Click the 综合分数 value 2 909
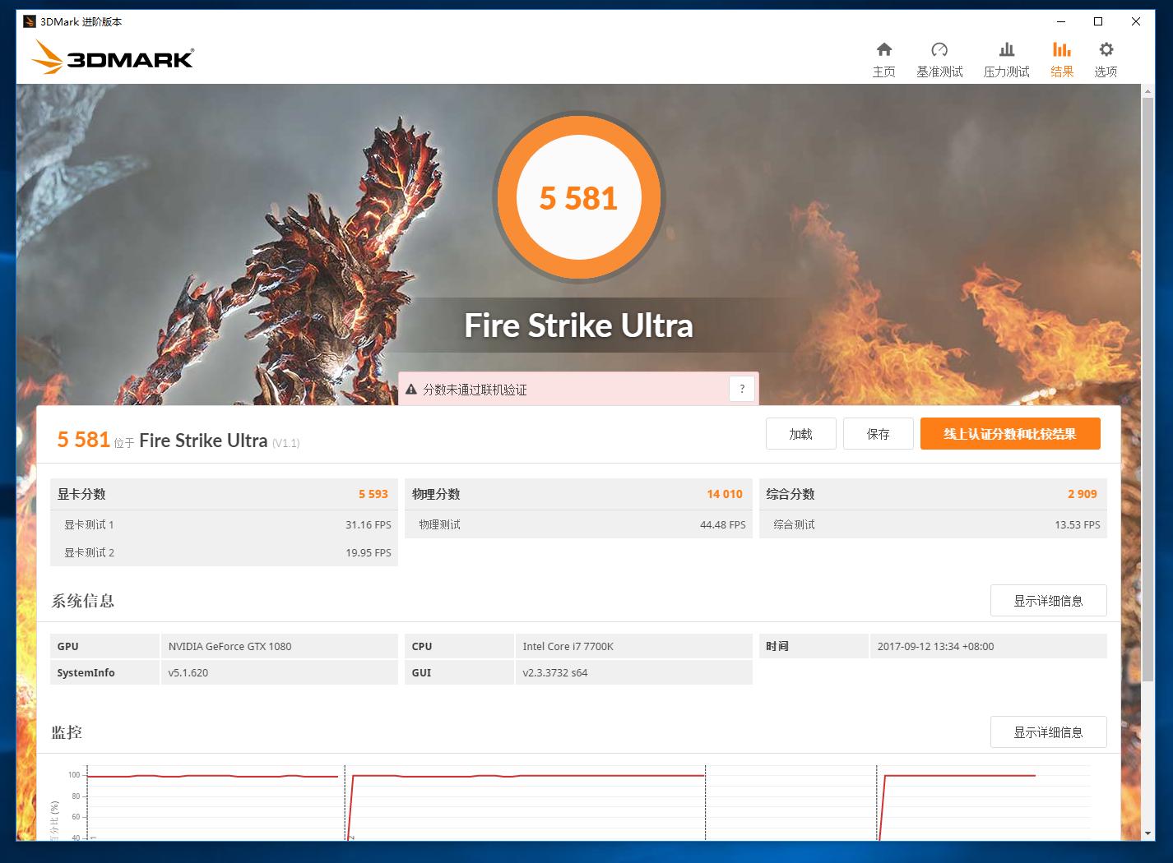 click(x=1083, y=494)
